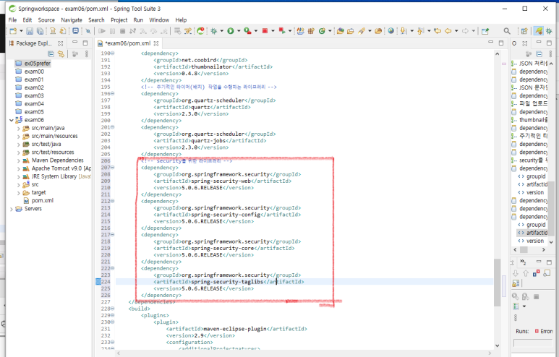This screenshot has width=559, height=357.
Task: Click the Outline horizontal scrollbar
Action: coord(529,250)
